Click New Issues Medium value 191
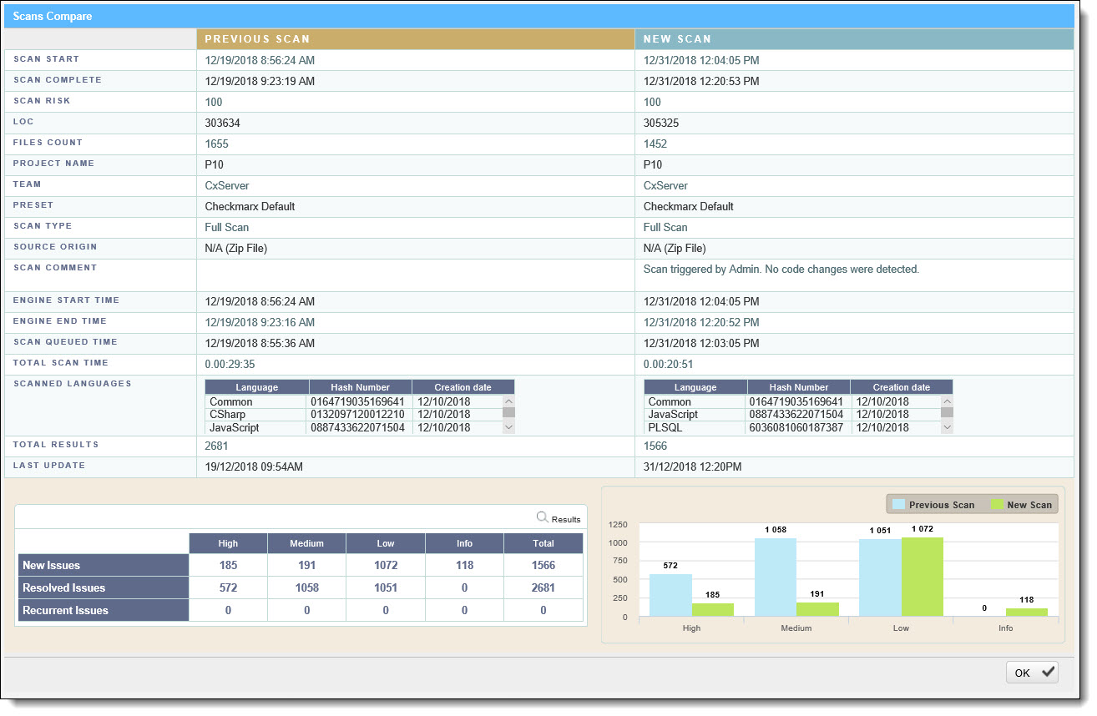This screenshot has width=1097, height=716. click(306, 565)
